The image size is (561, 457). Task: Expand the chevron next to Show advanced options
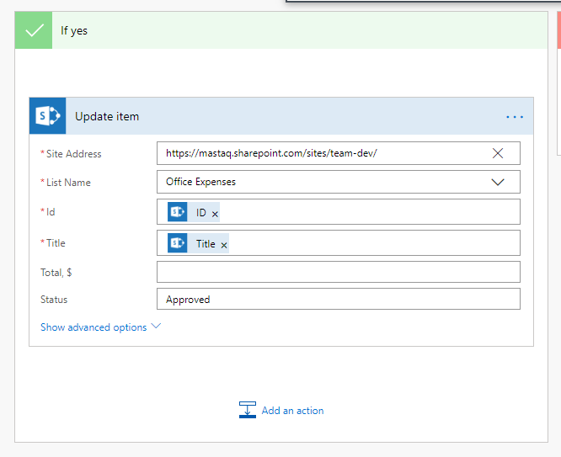[156, 327]
